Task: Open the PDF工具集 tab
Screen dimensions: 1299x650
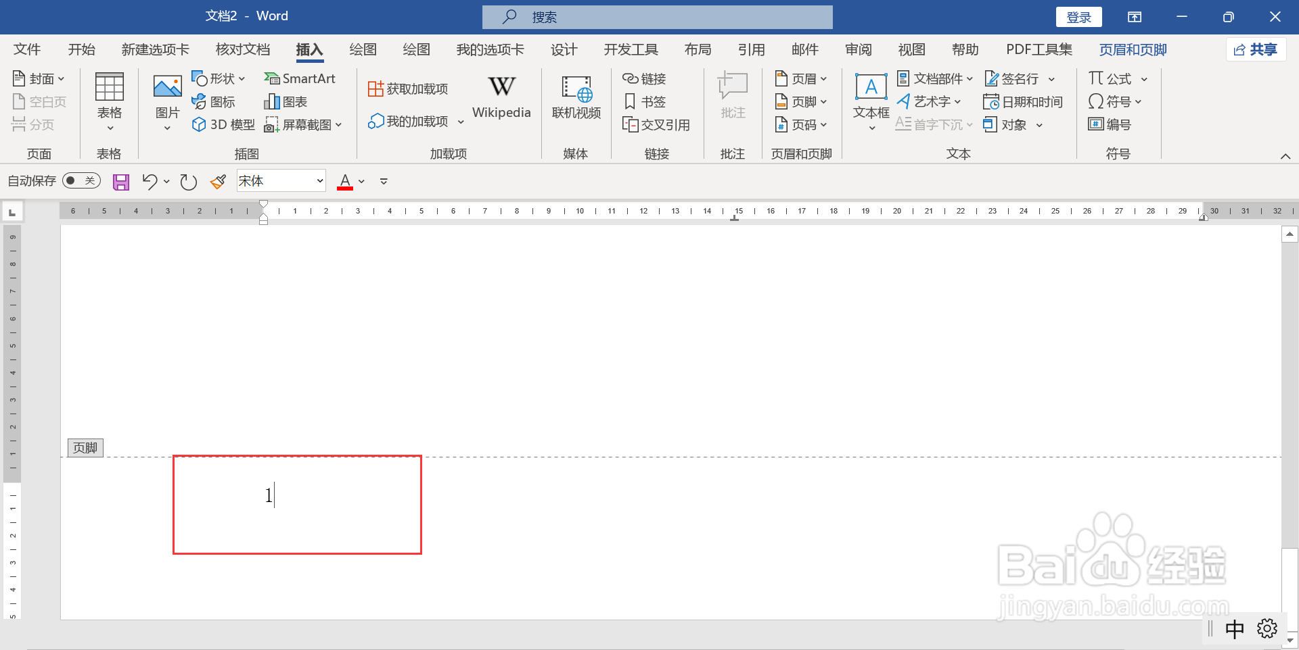Action: pos(1039,50)
